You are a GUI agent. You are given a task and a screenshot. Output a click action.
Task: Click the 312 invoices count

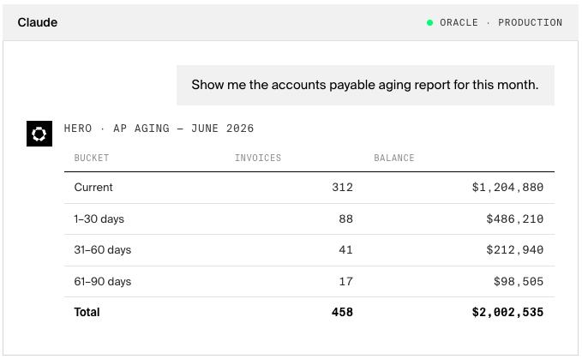click(342, 188)
